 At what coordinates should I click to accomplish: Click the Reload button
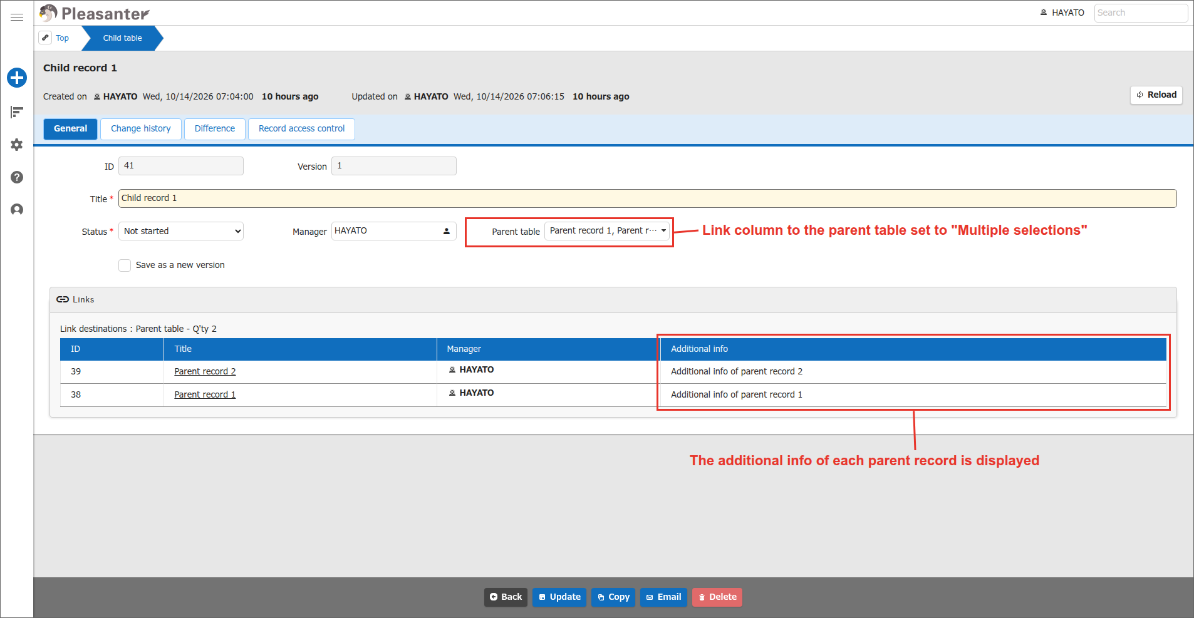pyautogui.click(x=1156, y=95)
